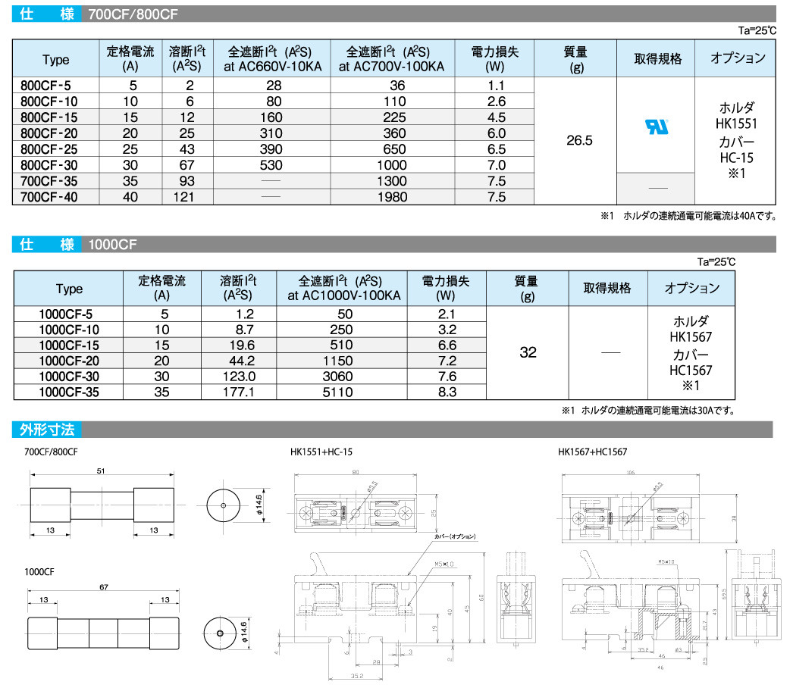This screenshot has height=691, width=793.
Task: Open the HK1551 holder top-view drawing
Action: coord(356,514)
